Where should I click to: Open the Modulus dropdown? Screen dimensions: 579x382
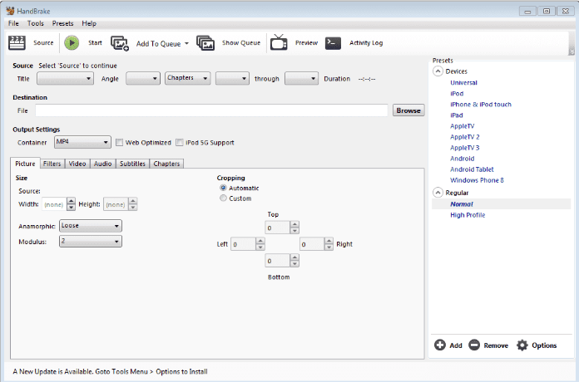tap(91, 241)
